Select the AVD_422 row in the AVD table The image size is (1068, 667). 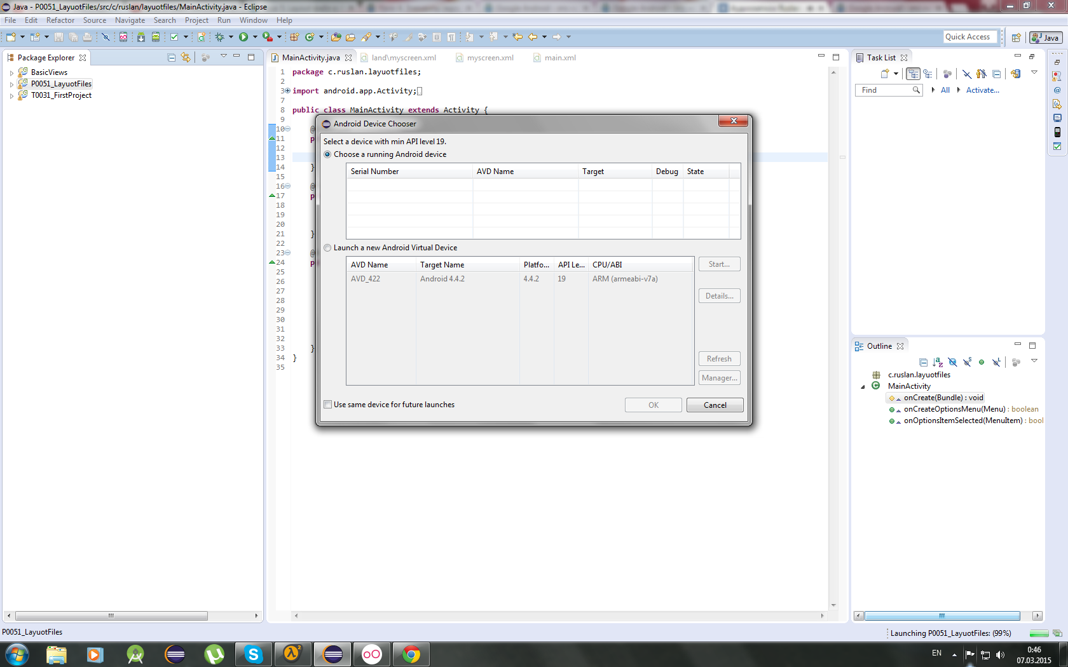(520, 279)
